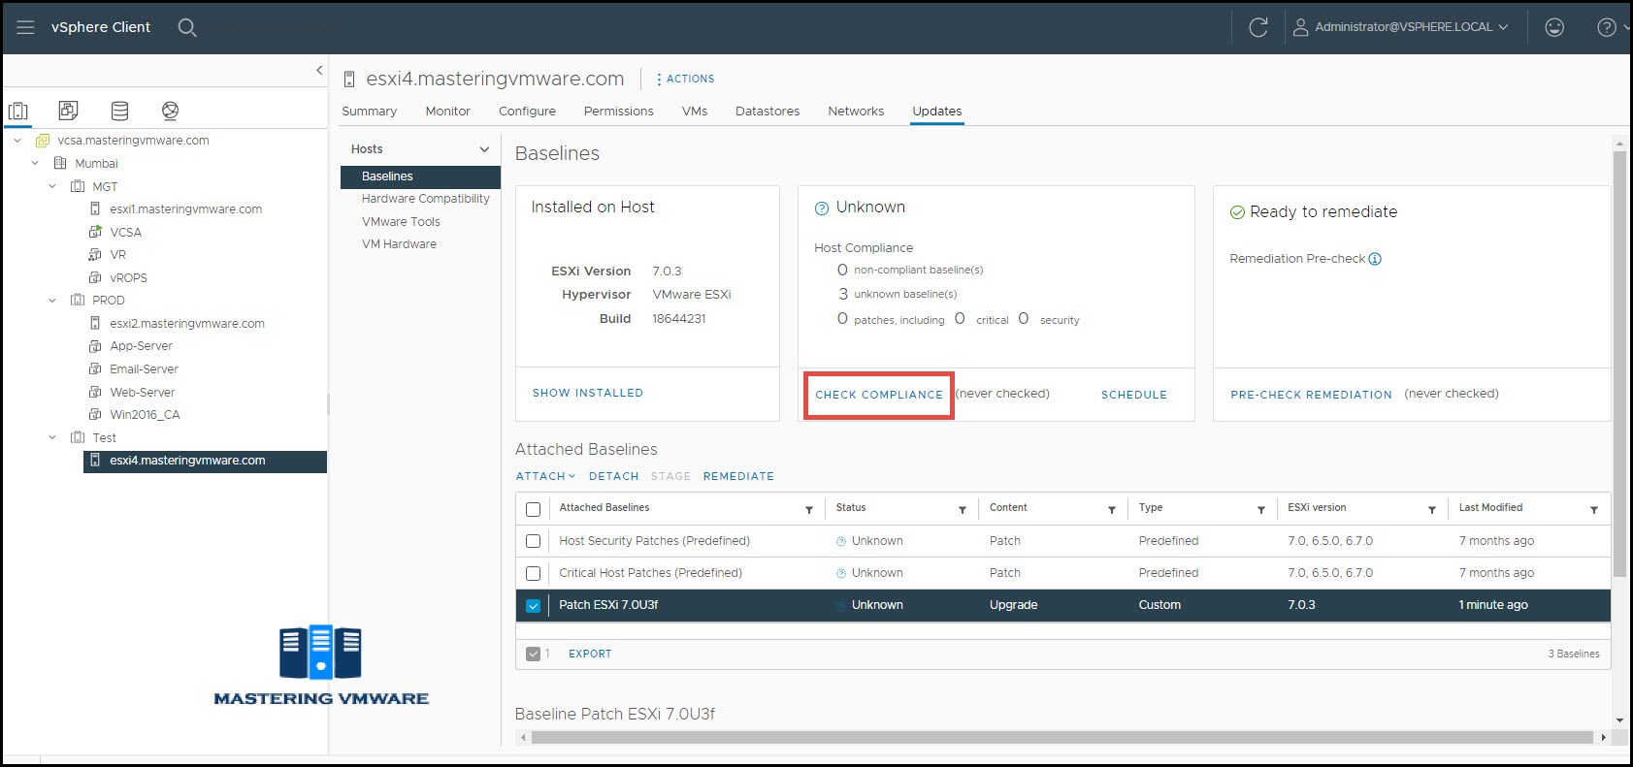This screenshot has width=1633, height=767.
Task: Switch to the Summary tab
Action: [x=369, y=112]
